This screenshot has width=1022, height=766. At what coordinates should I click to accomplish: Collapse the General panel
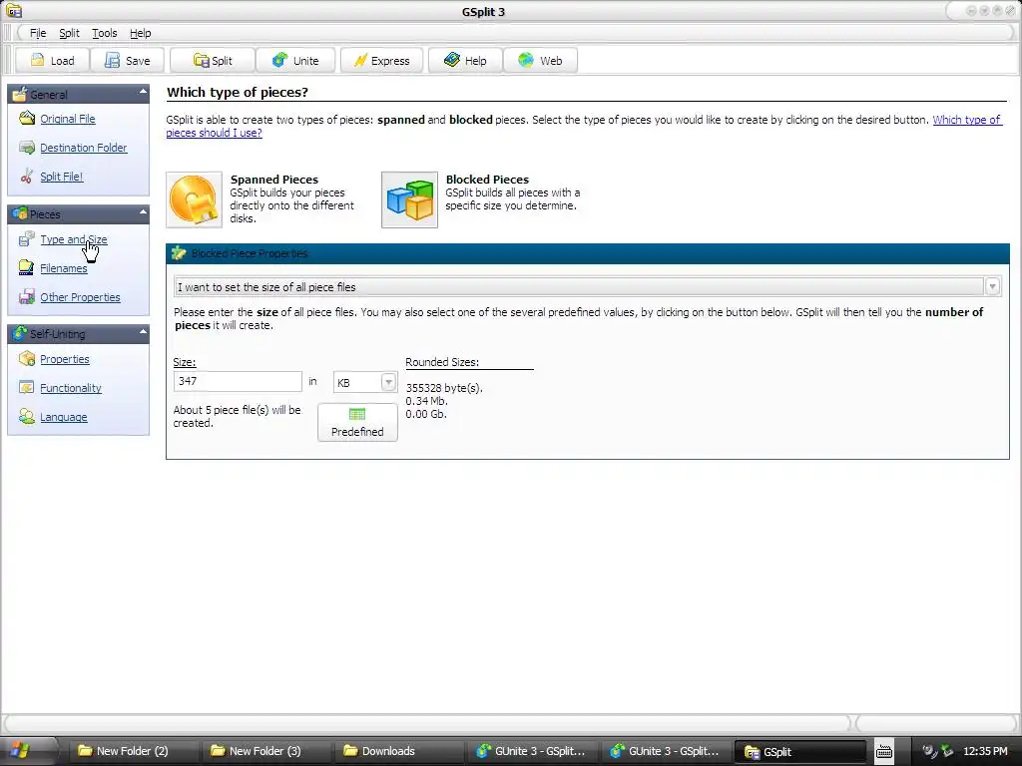[143, 93]
